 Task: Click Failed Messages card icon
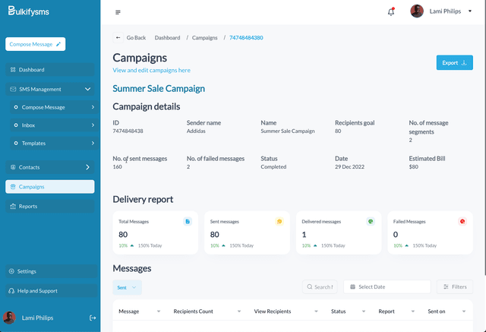[462, 221]
